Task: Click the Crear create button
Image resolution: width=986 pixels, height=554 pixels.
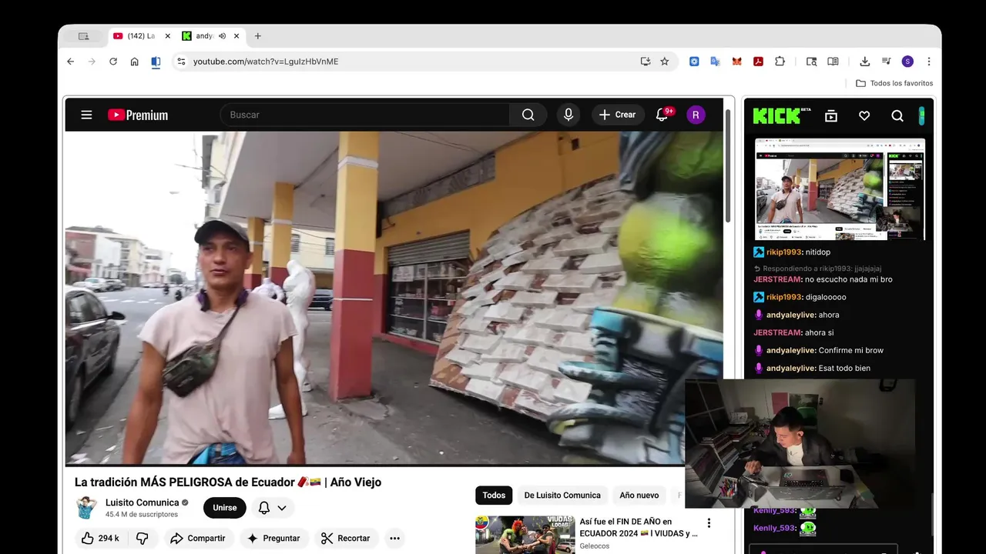Action: 618,115
